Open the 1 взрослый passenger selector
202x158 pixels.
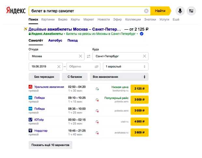pyautogui.click(x=125, y=66)
